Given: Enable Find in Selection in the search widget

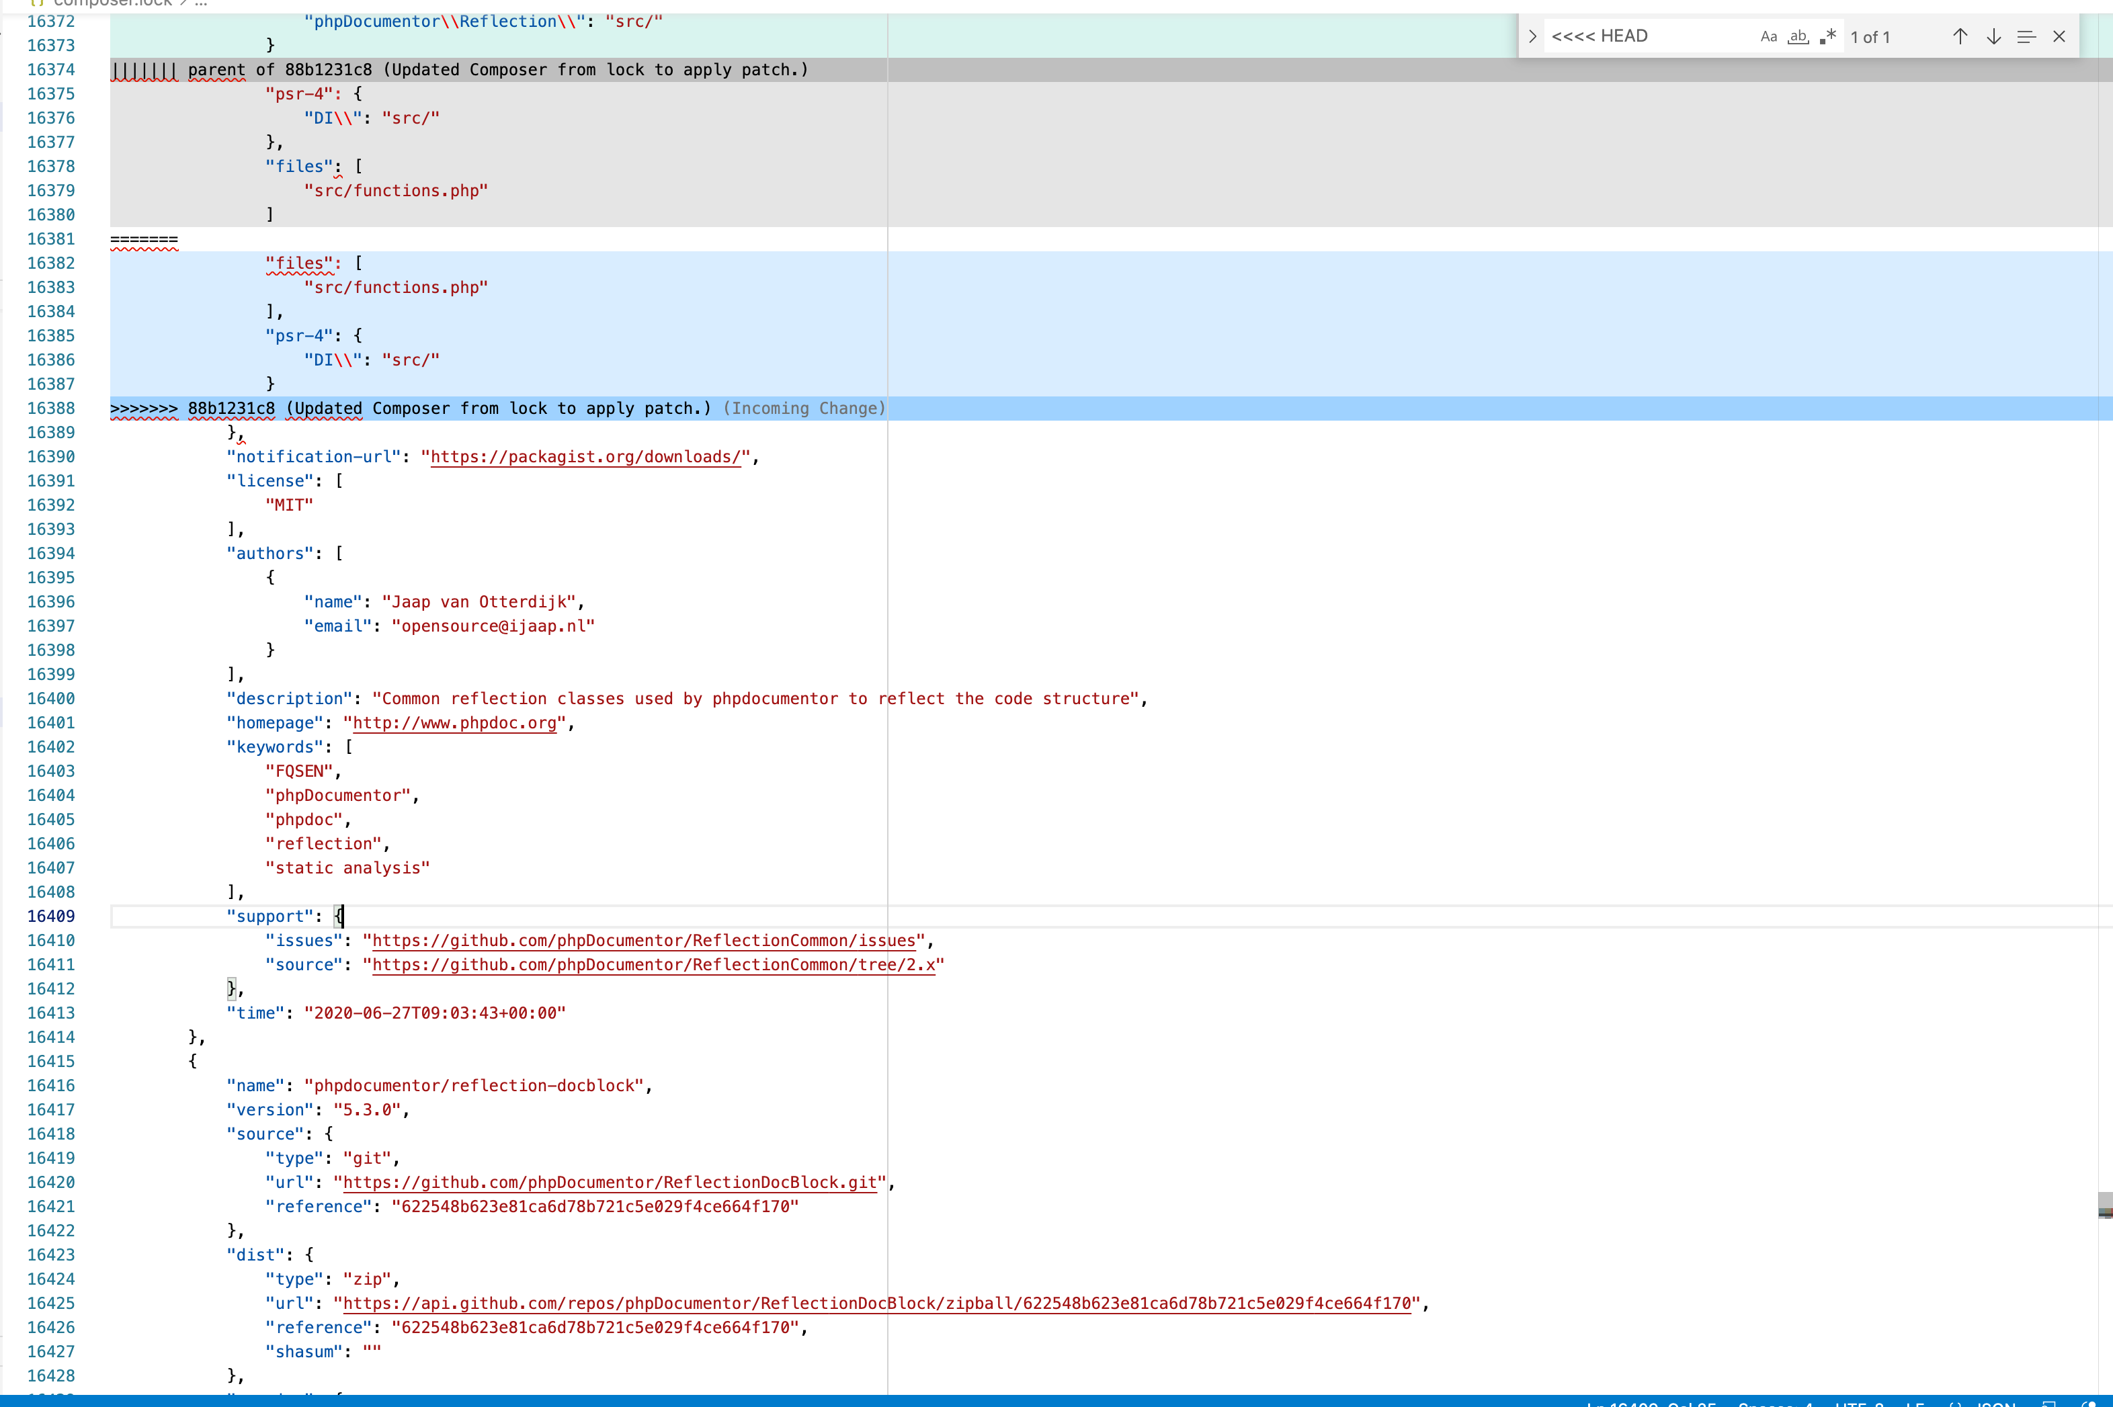Looking at the screenshot, I should (2026, 36).
